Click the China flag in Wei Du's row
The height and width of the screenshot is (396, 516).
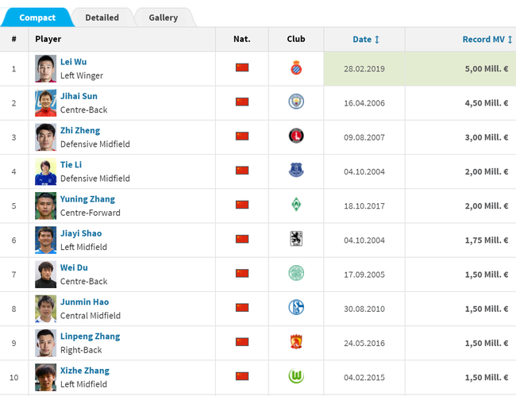(242, 273)
